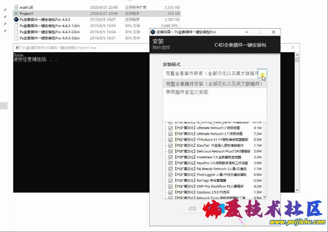
Task: Choose 常用插件自定义安装 option in dropdown list
Action: (x=187, y=92)
